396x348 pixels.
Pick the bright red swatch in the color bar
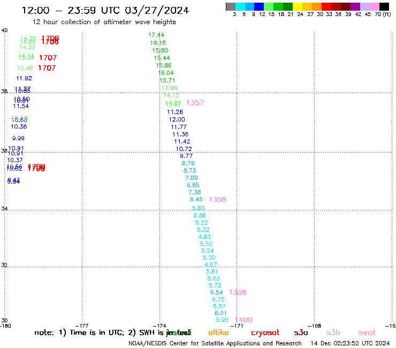(x=326, y=6)
